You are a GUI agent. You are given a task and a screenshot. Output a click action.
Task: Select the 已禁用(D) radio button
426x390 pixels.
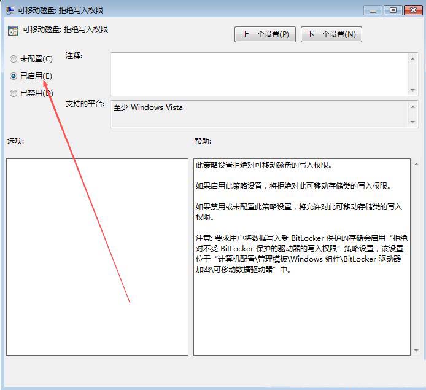(x=14, y=93)
